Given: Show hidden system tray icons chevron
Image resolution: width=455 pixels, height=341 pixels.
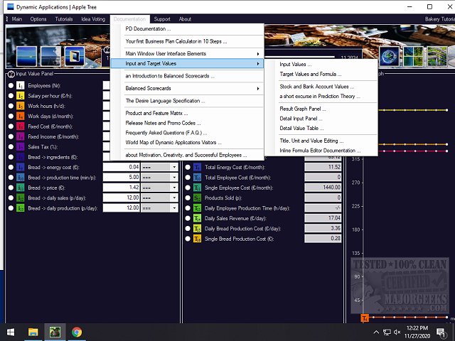Looking at the screenshot, I should [x=376, y=332].
